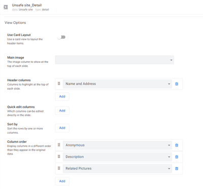Add a Sort by column

[x=62, y=128]
